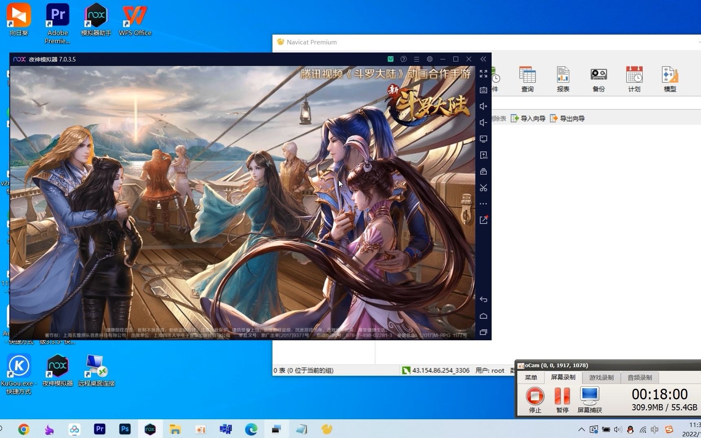Click volume up icon in Nox sidebar
The width and height of the screenshot is (701, 438).
pyautogui.click(x=483, y=106)
